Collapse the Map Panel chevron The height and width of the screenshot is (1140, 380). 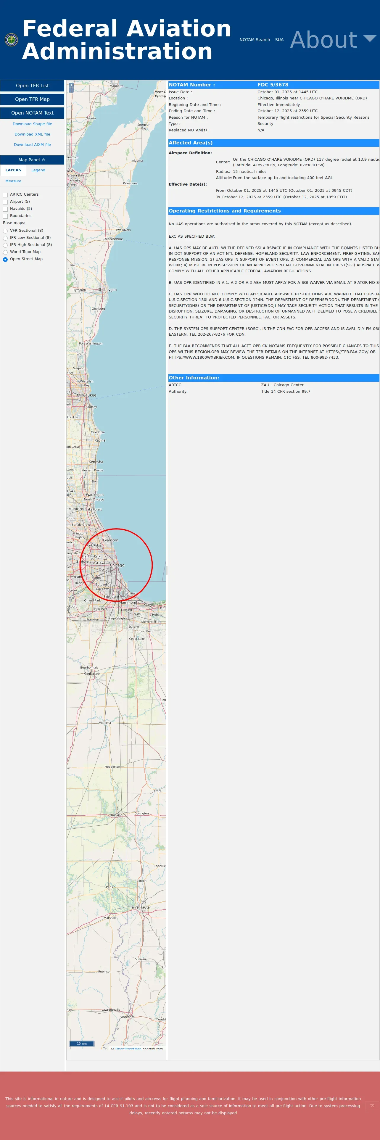44,160
